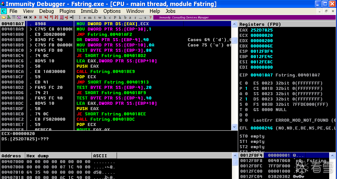
Task: Show References window via 'r' button
Action: 135,17
